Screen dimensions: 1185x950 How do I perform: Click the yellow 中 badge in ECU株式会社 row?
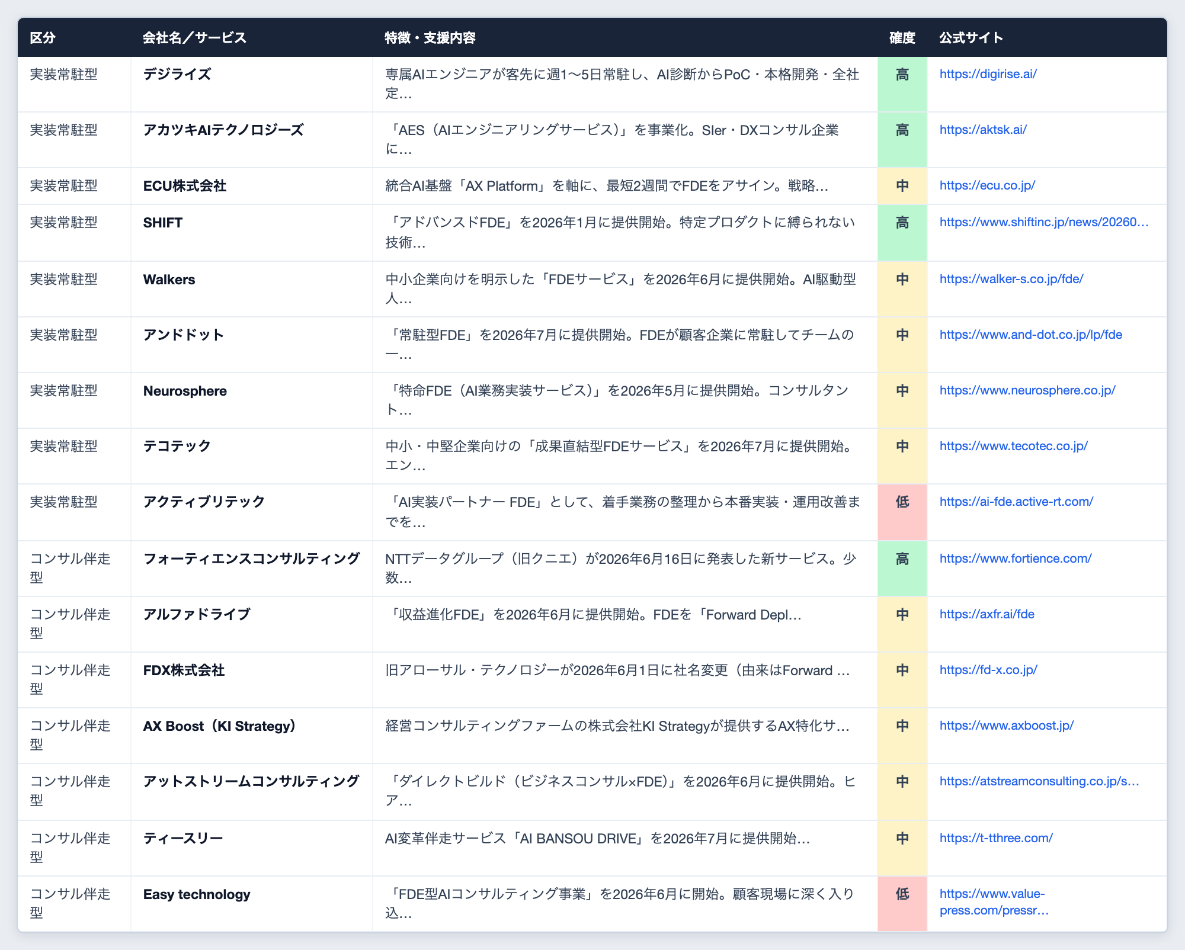pos(902,186)
